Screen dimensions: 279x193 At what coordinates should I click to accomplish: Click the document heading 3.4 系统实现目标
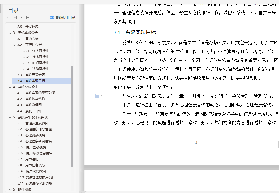tap(135, 32)
